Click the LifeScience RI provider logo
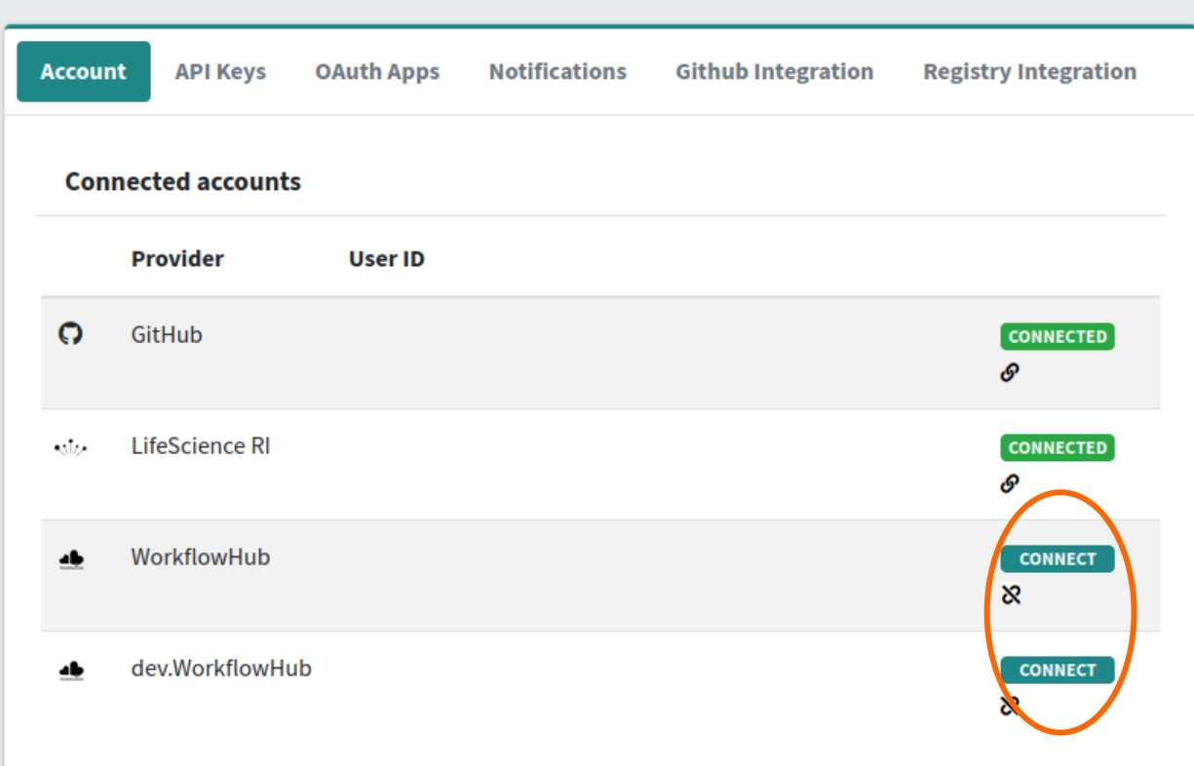1194x766 pixels. click(70, 447)
